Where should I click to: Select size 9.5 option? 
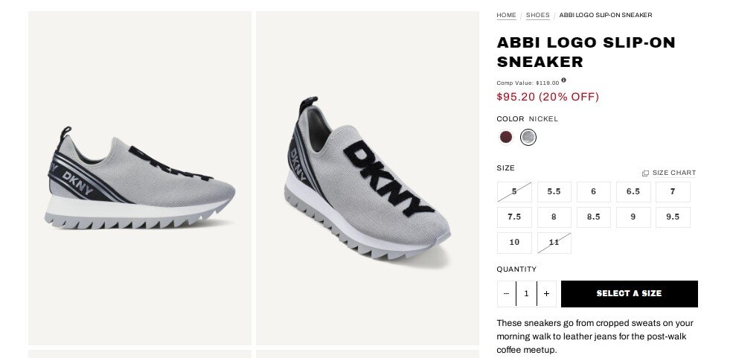[673, 217]
